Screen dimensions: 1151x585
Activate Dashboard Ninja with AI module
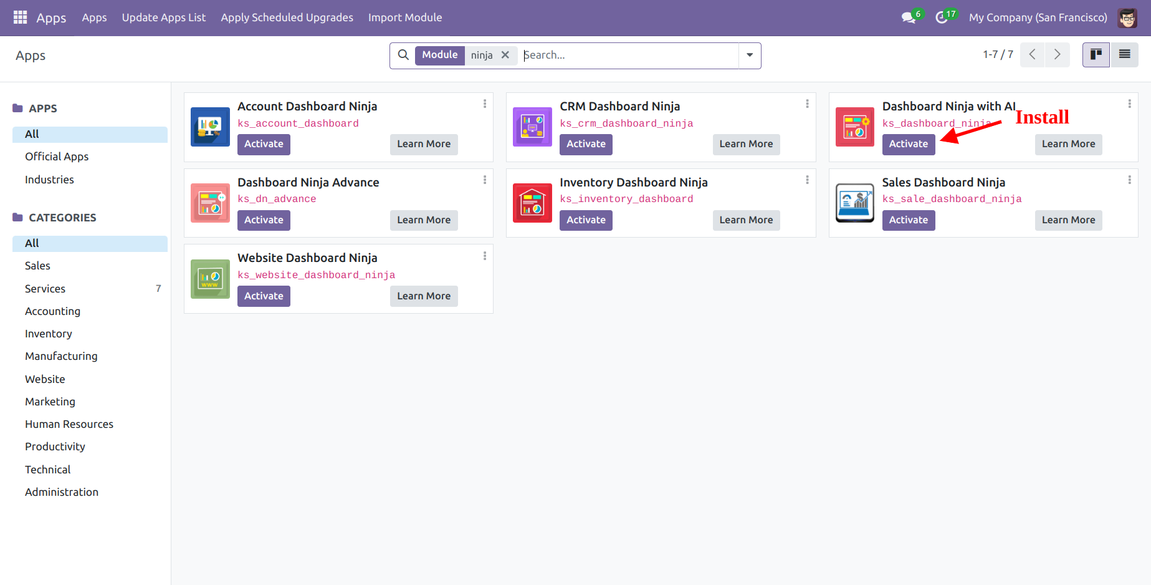point(908,144)
